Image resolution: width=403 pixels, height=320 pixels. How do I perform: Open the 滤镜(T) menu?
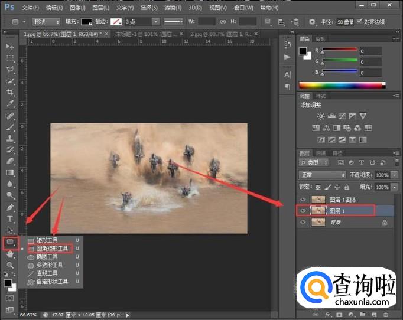coord(173,8)
